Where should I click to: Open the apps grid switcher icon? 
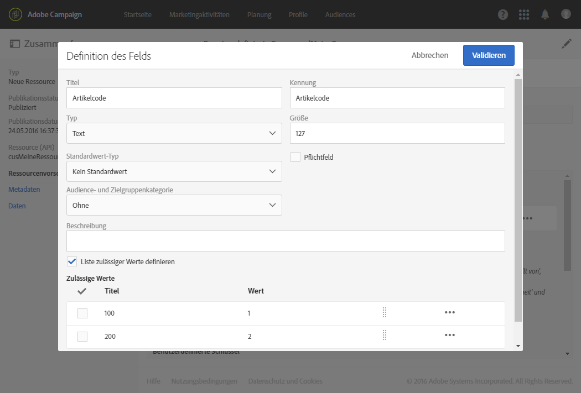524,14
